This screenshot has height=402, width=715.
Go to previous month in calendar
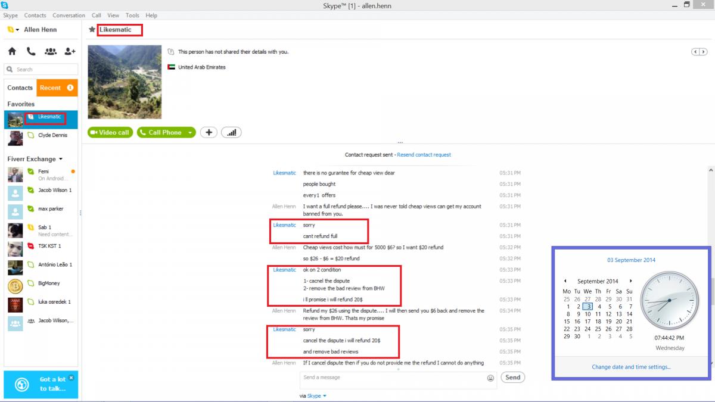(565, 281)
